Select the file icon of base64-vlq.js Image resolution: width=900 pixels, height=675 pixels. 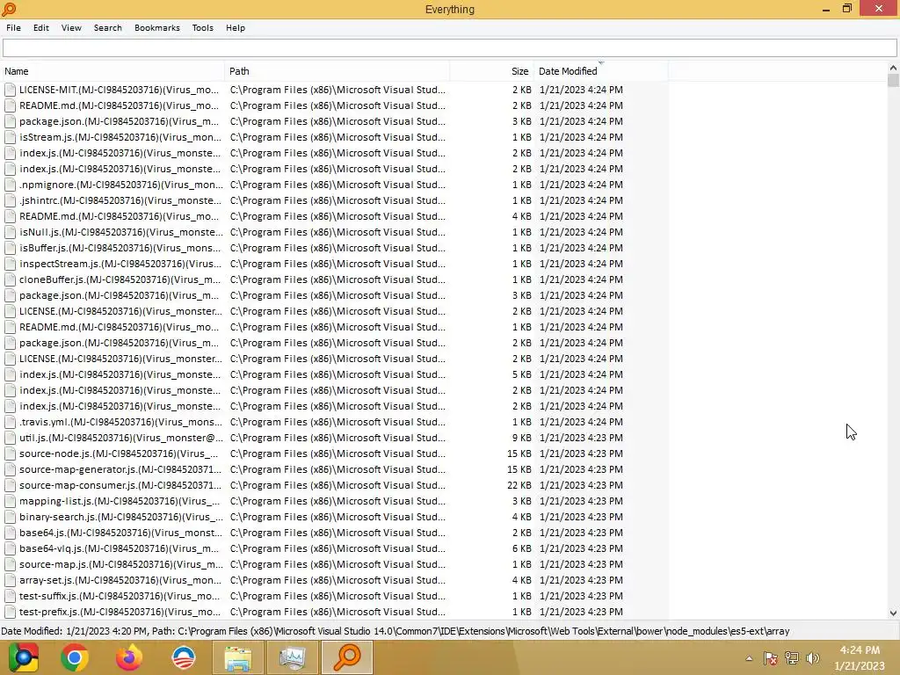coord(10,548)
